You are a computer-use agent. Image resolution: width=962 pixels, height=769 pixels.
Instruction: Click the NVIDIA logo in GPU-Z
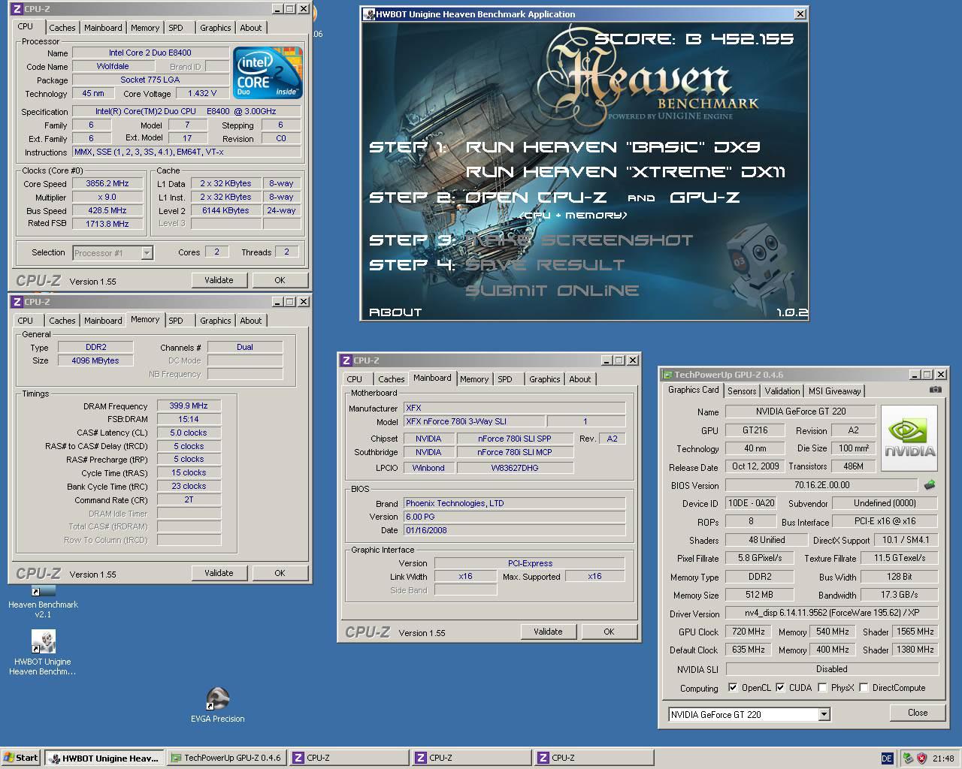click(909, 439)
